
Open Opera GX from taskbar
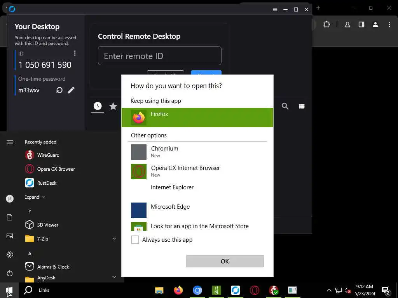(x=254, y=290)
